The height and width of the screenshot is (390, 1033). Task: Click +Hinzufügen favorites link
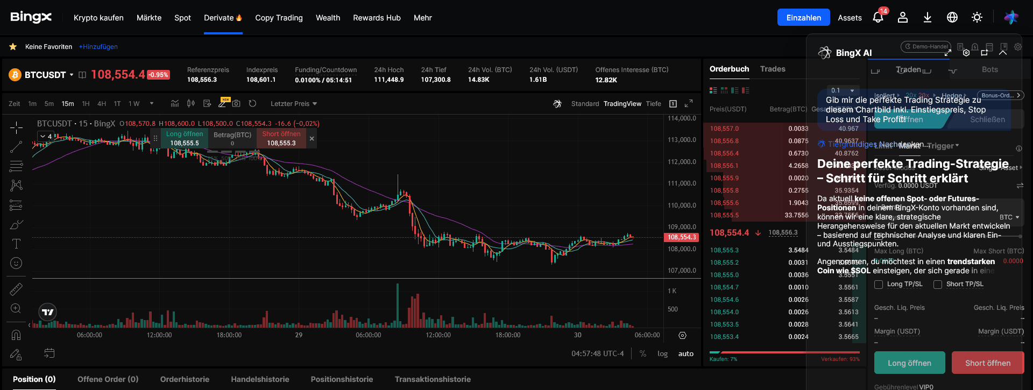(x=98, y=47)
